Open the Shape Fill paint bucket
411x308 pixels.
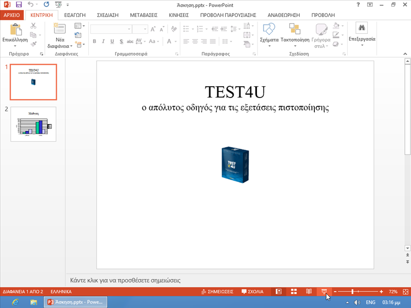[x=336, y=25]
